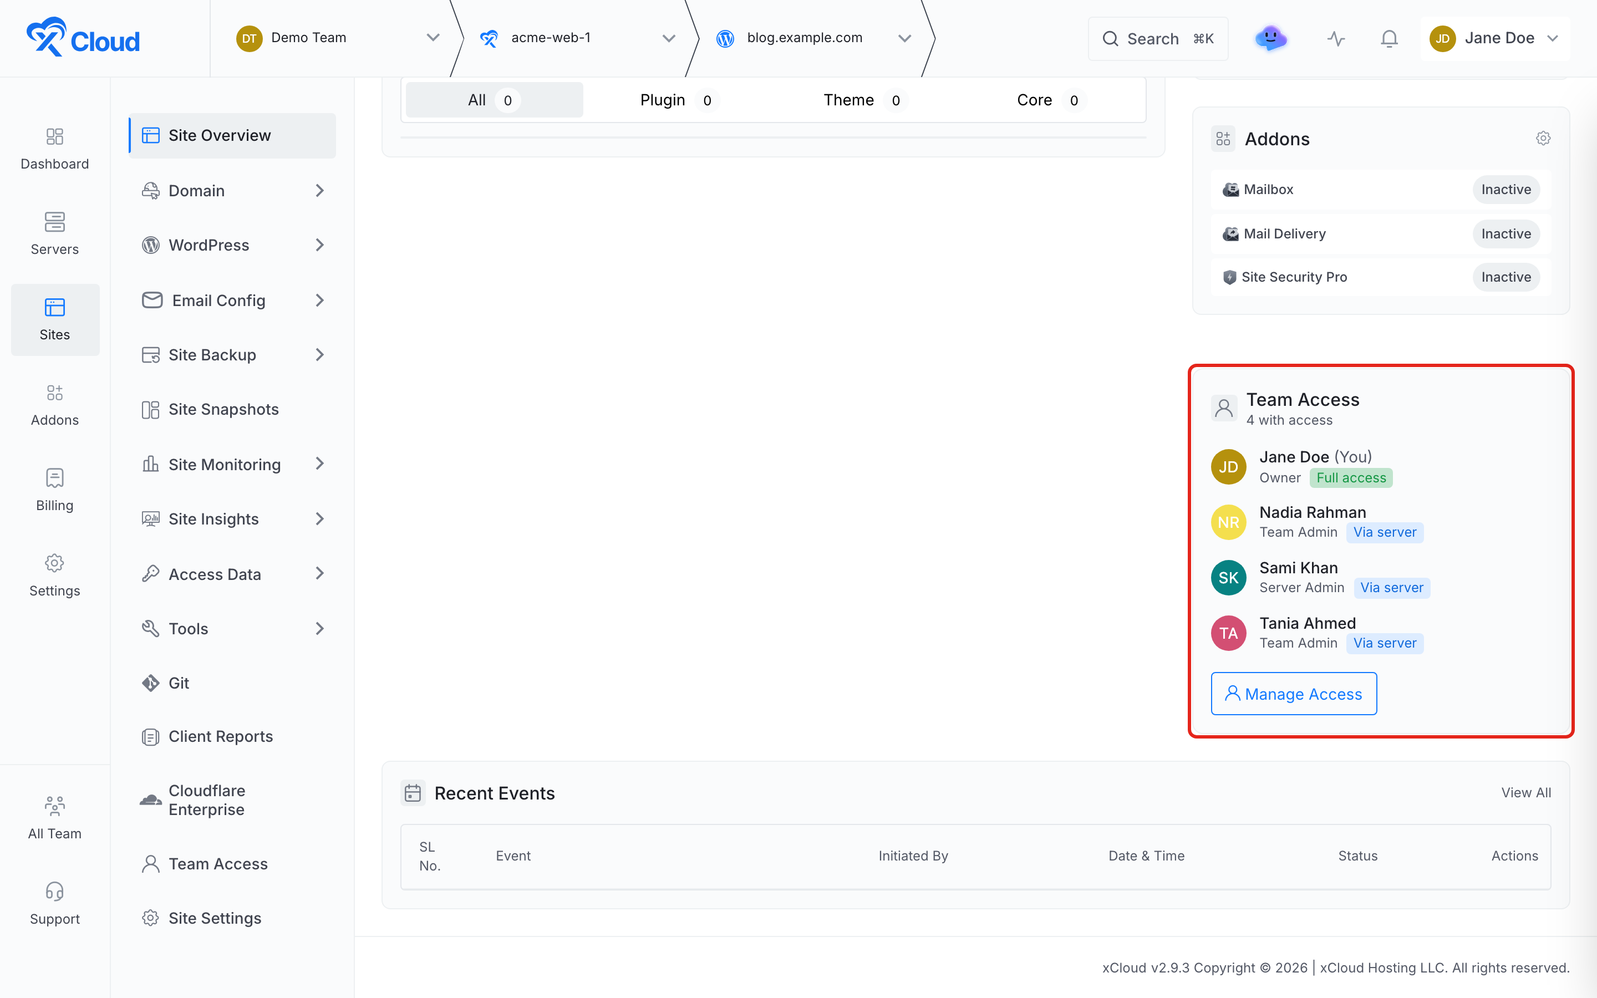Click the Mailbox addon row

(1381, 190)
